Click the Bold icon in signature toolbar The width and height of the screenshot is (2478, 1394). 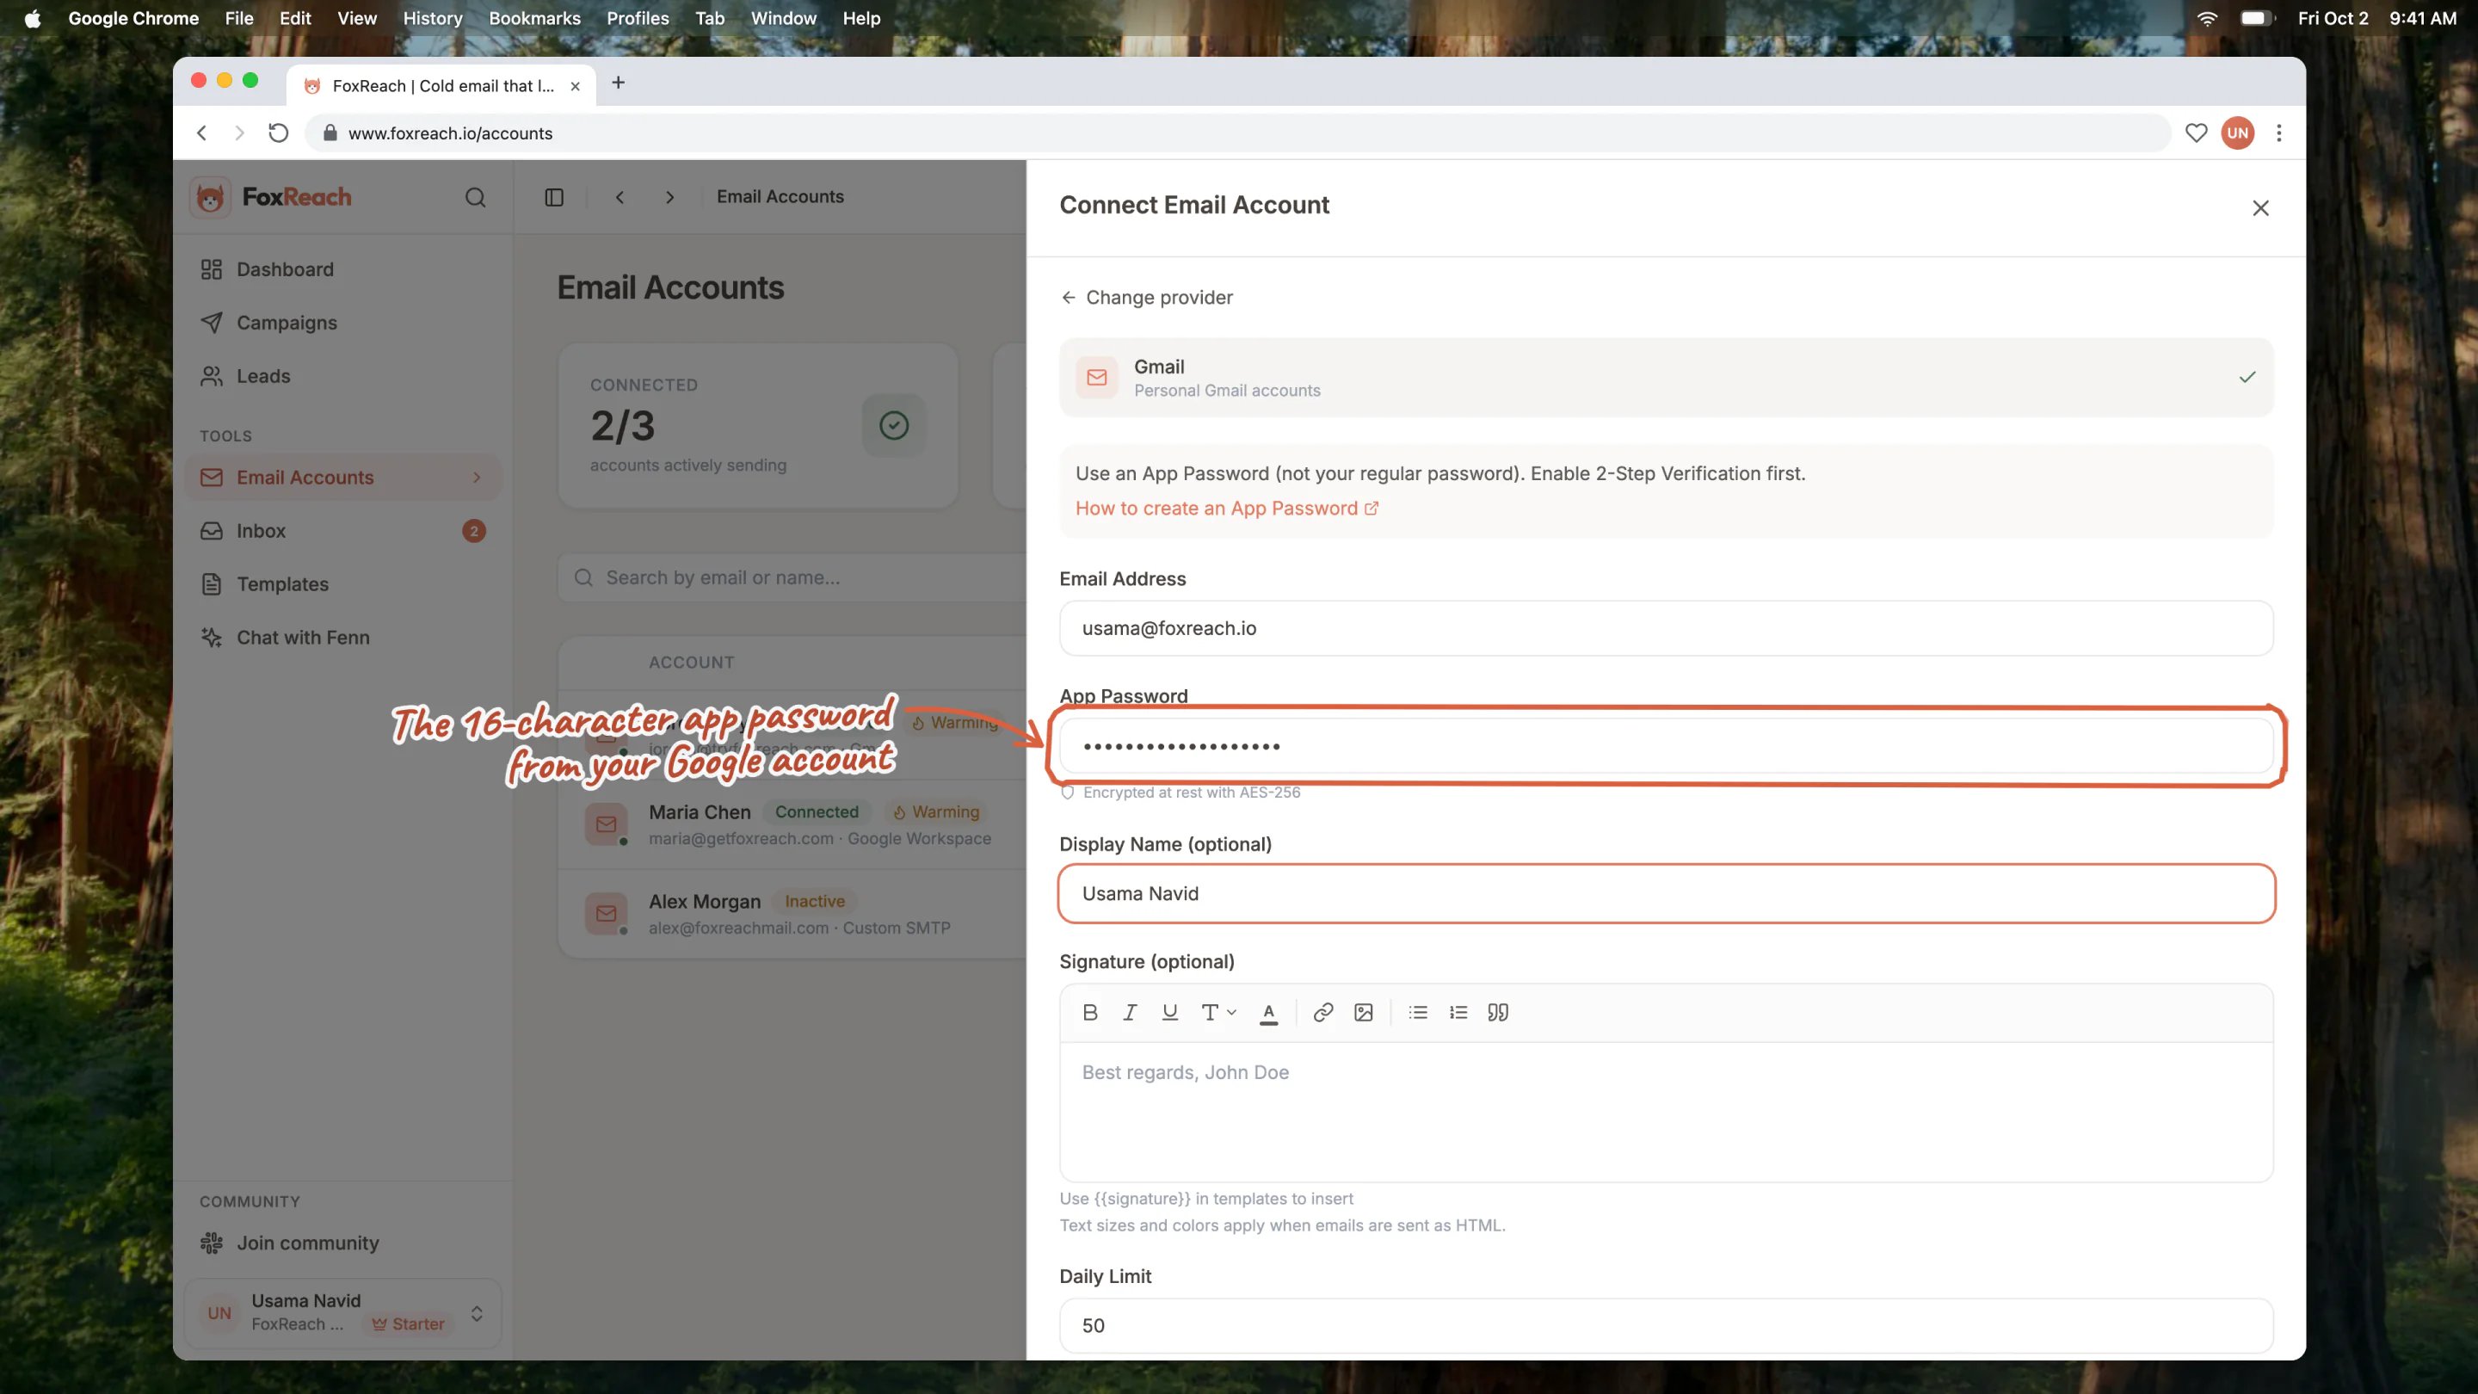pos(1090,1012)
